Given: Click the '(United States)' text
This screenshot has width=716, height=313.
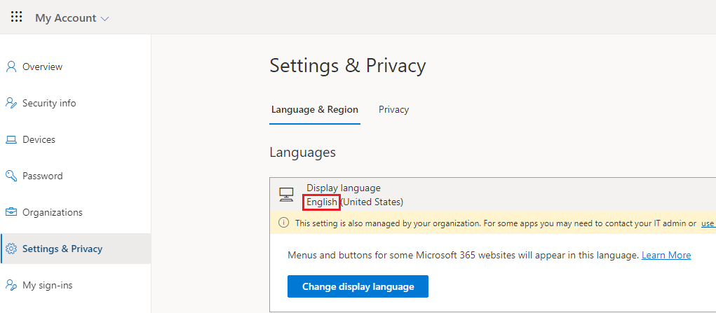Looking at the screenshot, I should [x=372, y=202].
